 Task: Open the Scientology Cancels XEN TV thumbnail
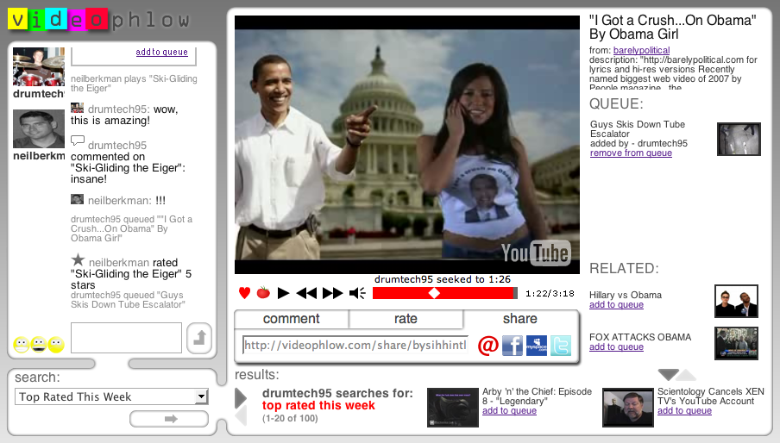click(628, 408)
